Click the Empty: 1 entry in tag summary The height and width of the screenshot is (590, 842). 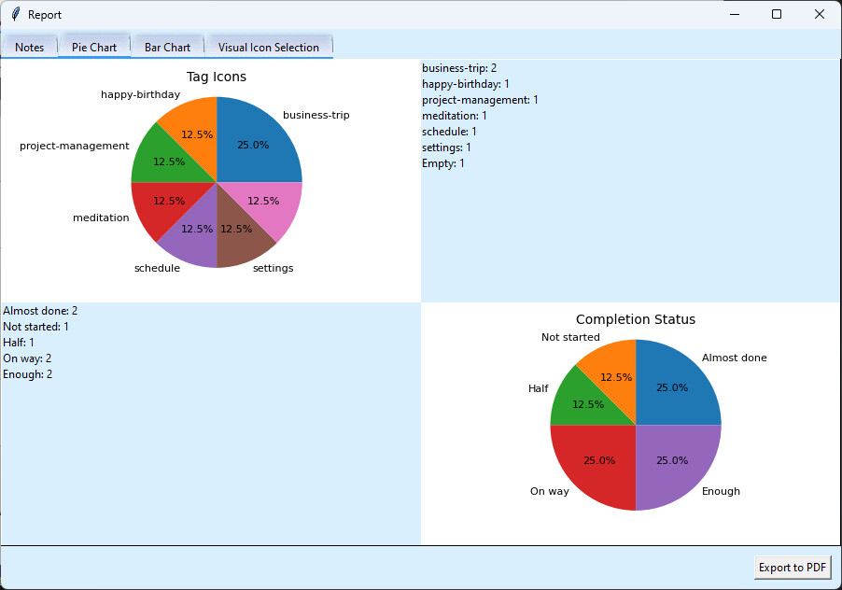pyautogui.click(x=443, y=162)
